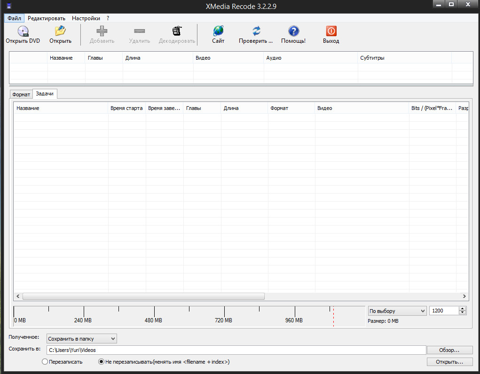The height and width of the screenshot is (374, 480).
Task: Open the Настройки menu
Action: (86, 18)
